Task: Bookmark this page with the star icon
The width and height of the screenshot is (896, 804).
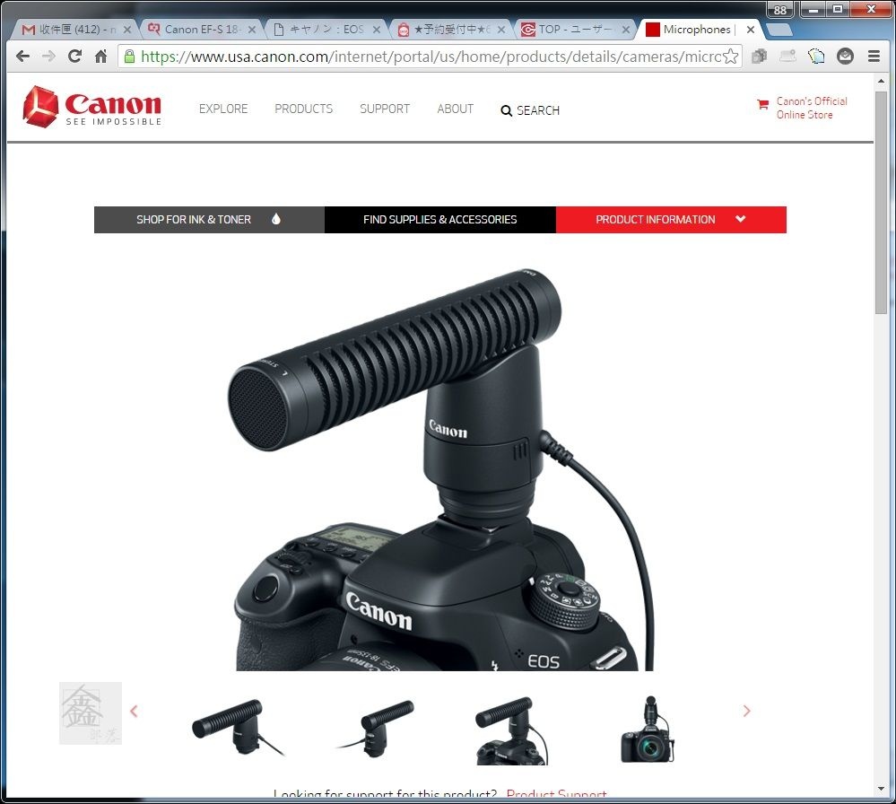Action: (x=730, y=56)
